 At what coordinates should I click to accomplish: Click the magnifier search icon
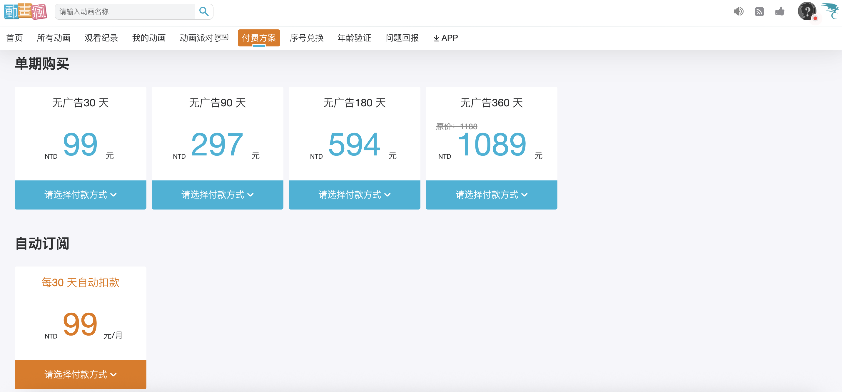(x=204, y=12)
